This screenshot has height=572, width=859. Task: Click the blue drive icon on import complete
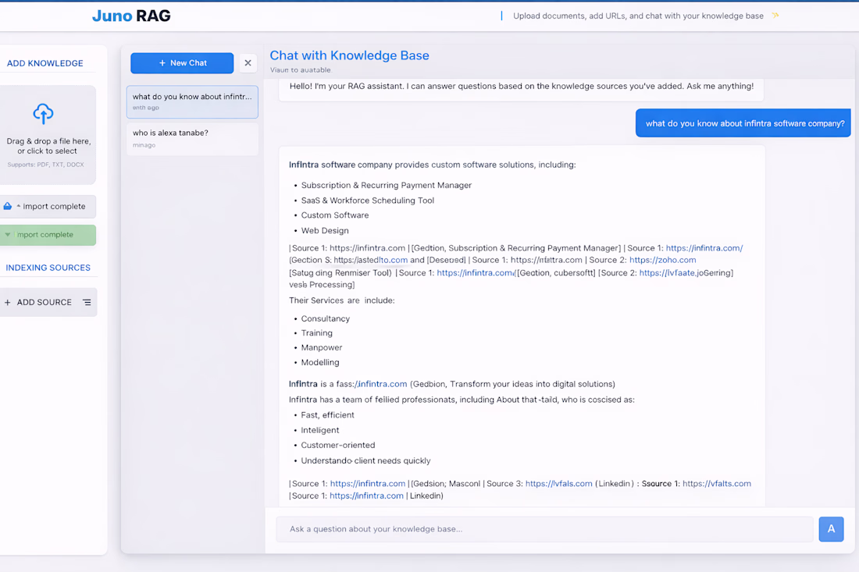click(x=8, y=206)
